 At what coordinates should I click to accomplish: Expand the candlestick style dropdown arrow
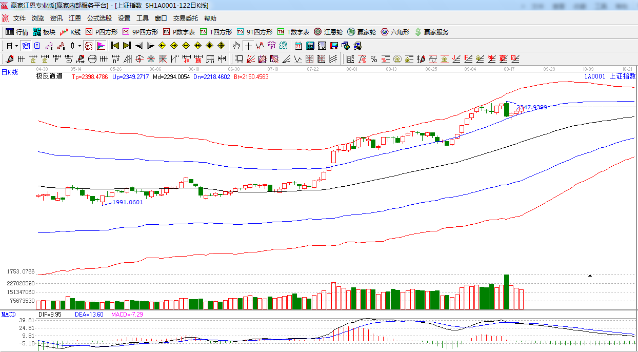[79, 46]
